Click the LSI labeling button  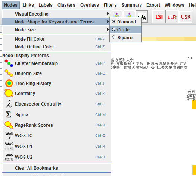pyautogui.click(x=159, y=17)
